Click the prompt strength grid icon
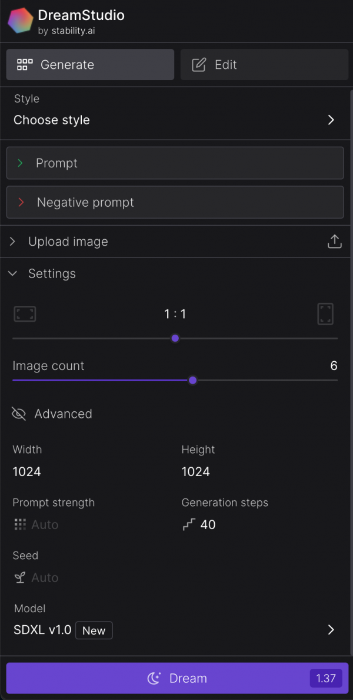 20,524
